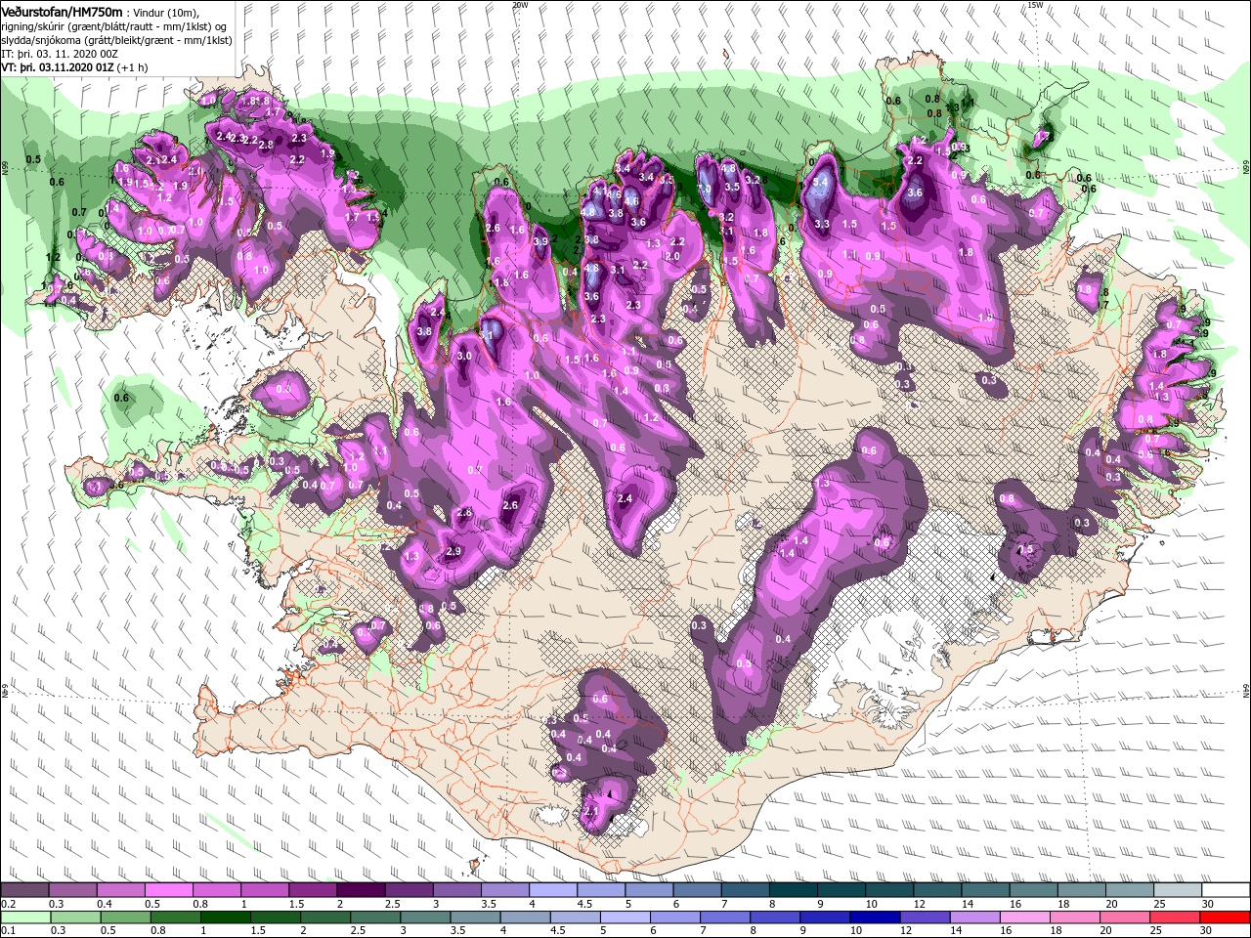Click the periwinkle 5–6 rain legend swatch
The width and height of the screenshot is (1251, 938).
[625, 917]
